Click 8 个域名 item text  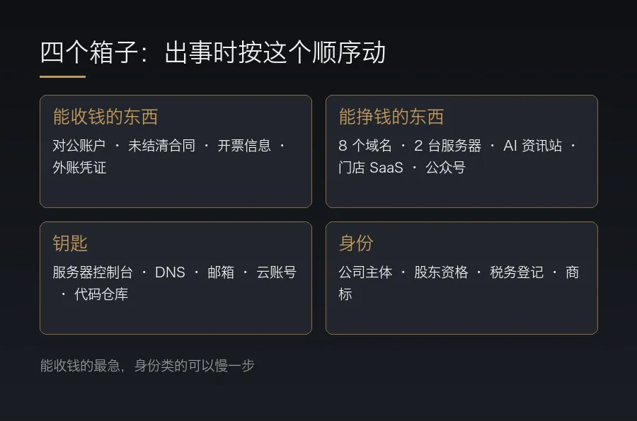click(365, 145)
